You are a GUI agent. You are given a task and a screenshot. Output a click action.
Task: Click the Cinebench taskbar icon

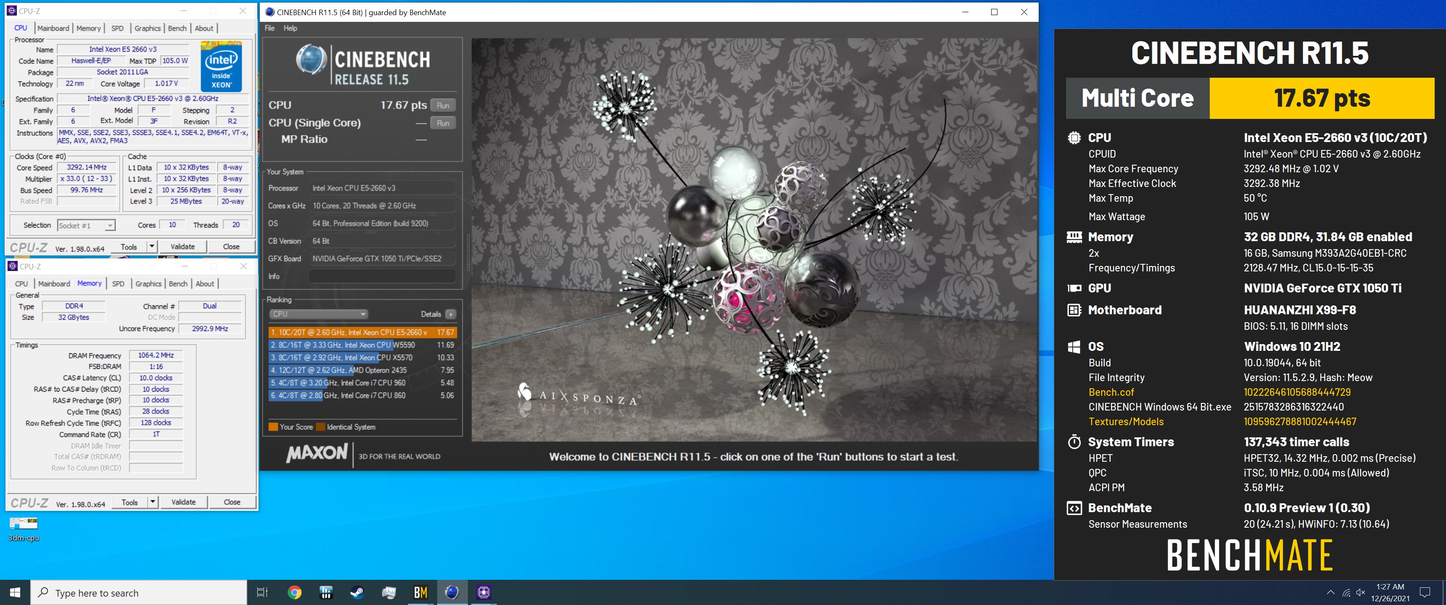tap(452, 592)
